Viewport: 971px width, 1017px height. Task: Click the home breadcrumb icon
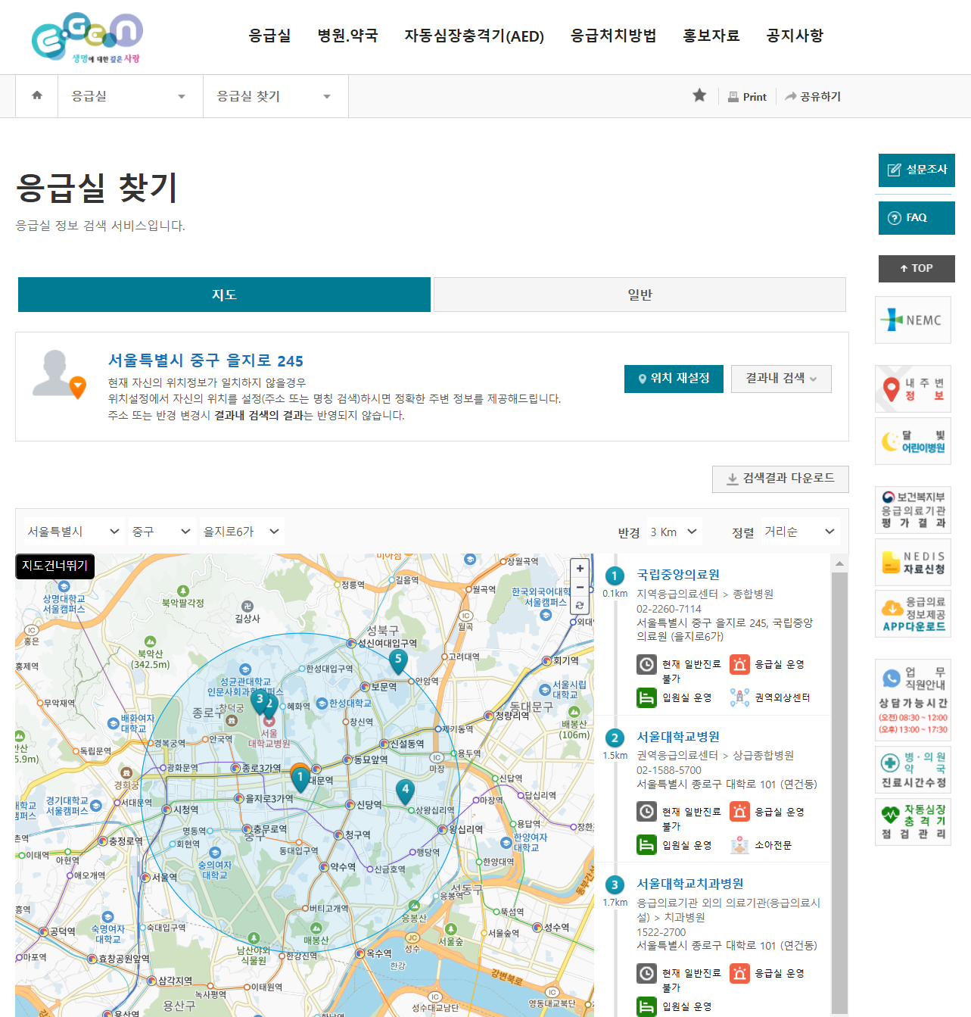(x=36, y=95)
